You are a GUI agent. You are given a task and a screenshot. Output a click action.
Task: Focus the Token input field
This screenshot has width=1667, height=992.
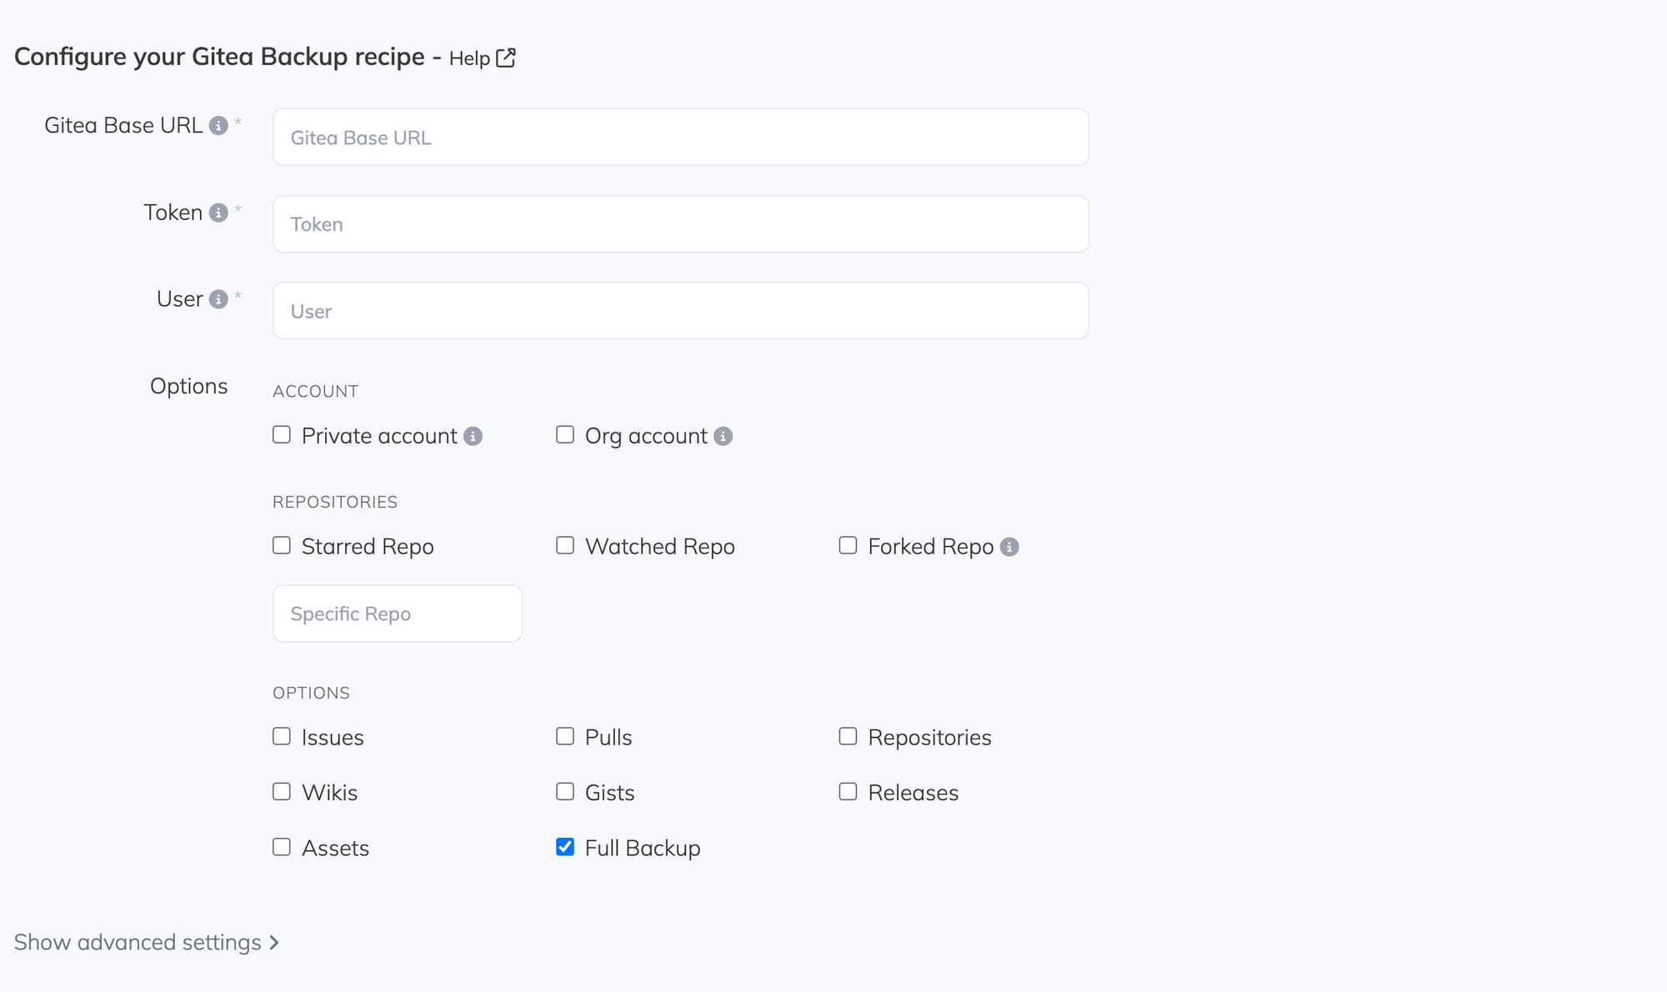pyautogui.click(x=680, y=224)
